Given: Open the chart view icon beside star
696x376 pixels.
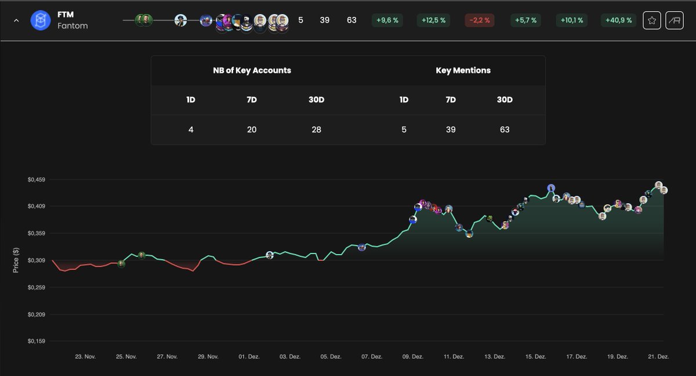Looking at the screenshot, I should [675, 20].
